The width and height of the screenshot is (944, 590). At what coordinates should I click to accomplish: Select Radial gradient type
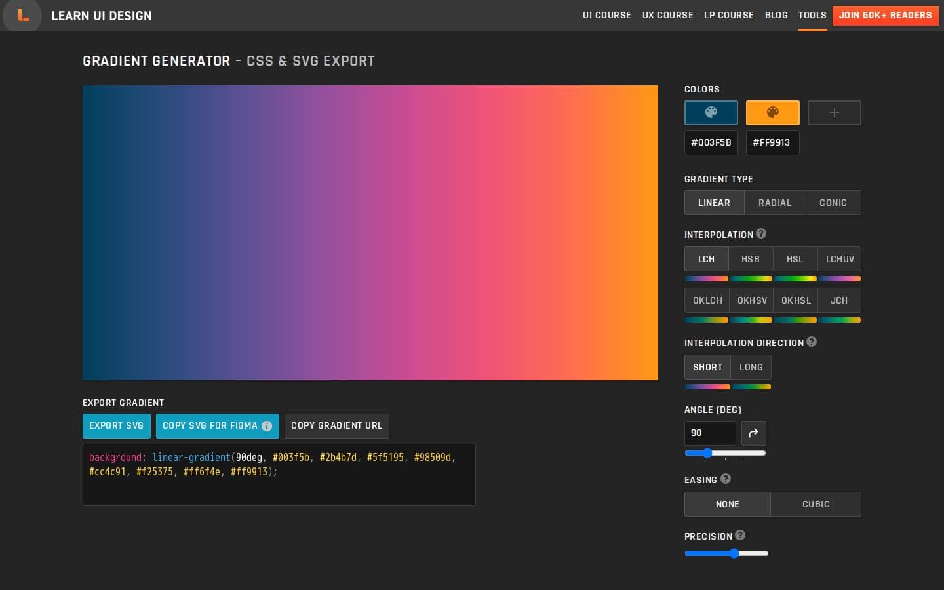tap(775, 203)
